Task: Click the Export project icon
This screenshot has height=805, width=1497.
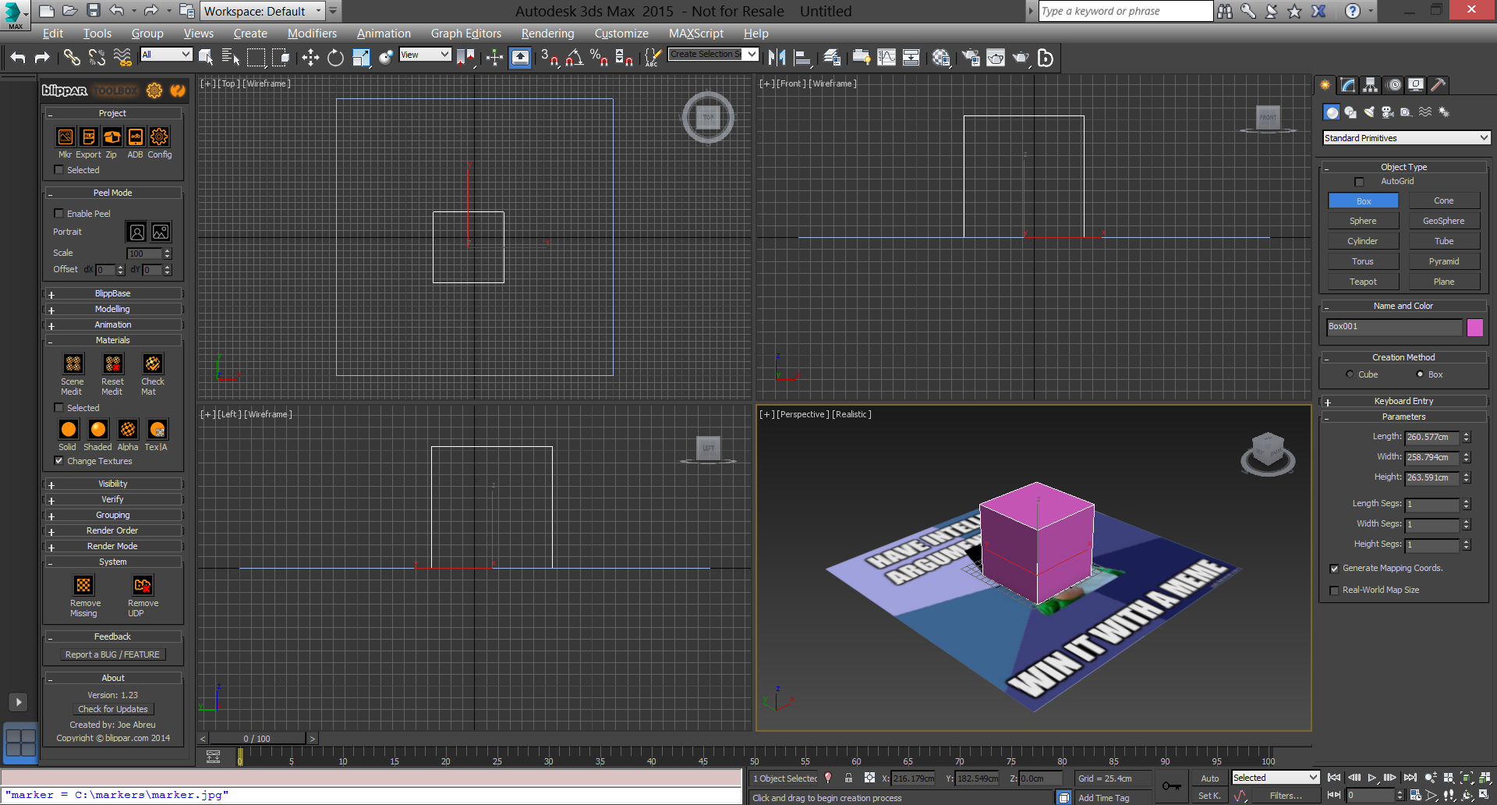Action: click(89, 137)
